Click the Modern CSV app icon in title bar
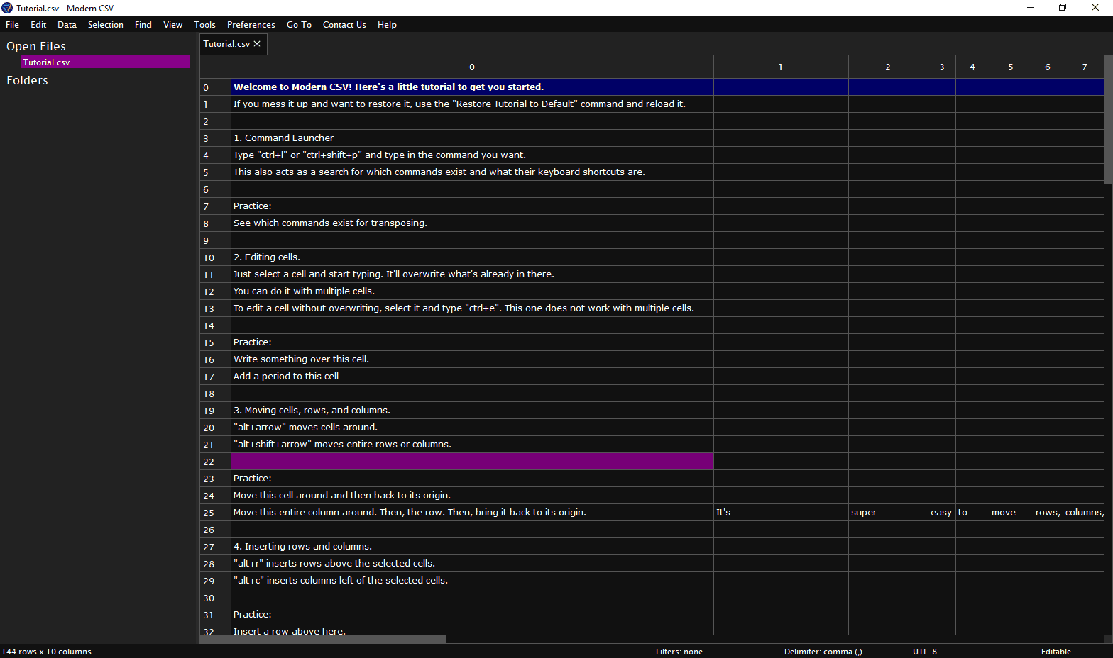 pos(7,8)
